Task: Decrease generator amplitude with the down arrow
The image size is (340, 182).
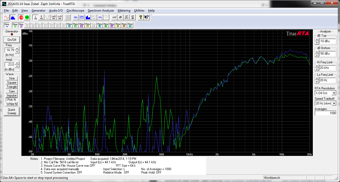Action: [17, 66]
